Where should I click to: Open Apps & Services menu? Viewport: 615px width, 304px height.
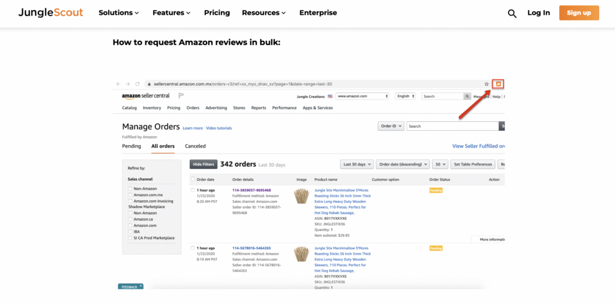coord(318,108)
